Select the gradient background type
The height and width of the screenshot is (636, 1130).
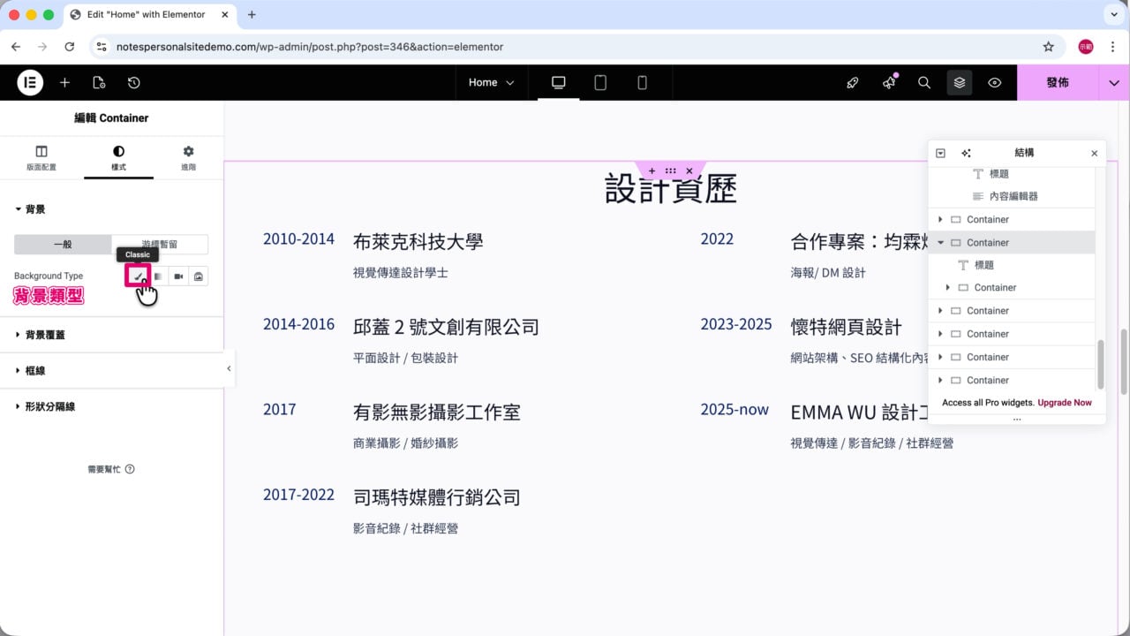coord(159,276)
